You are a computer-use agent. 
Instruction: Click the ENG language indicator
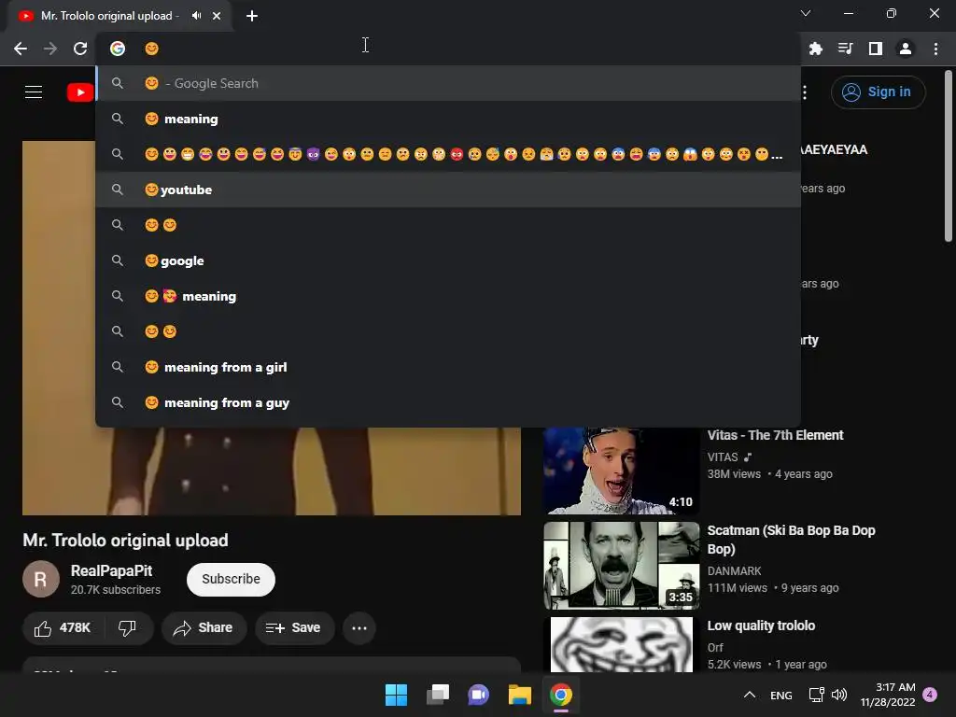(781, 695)
